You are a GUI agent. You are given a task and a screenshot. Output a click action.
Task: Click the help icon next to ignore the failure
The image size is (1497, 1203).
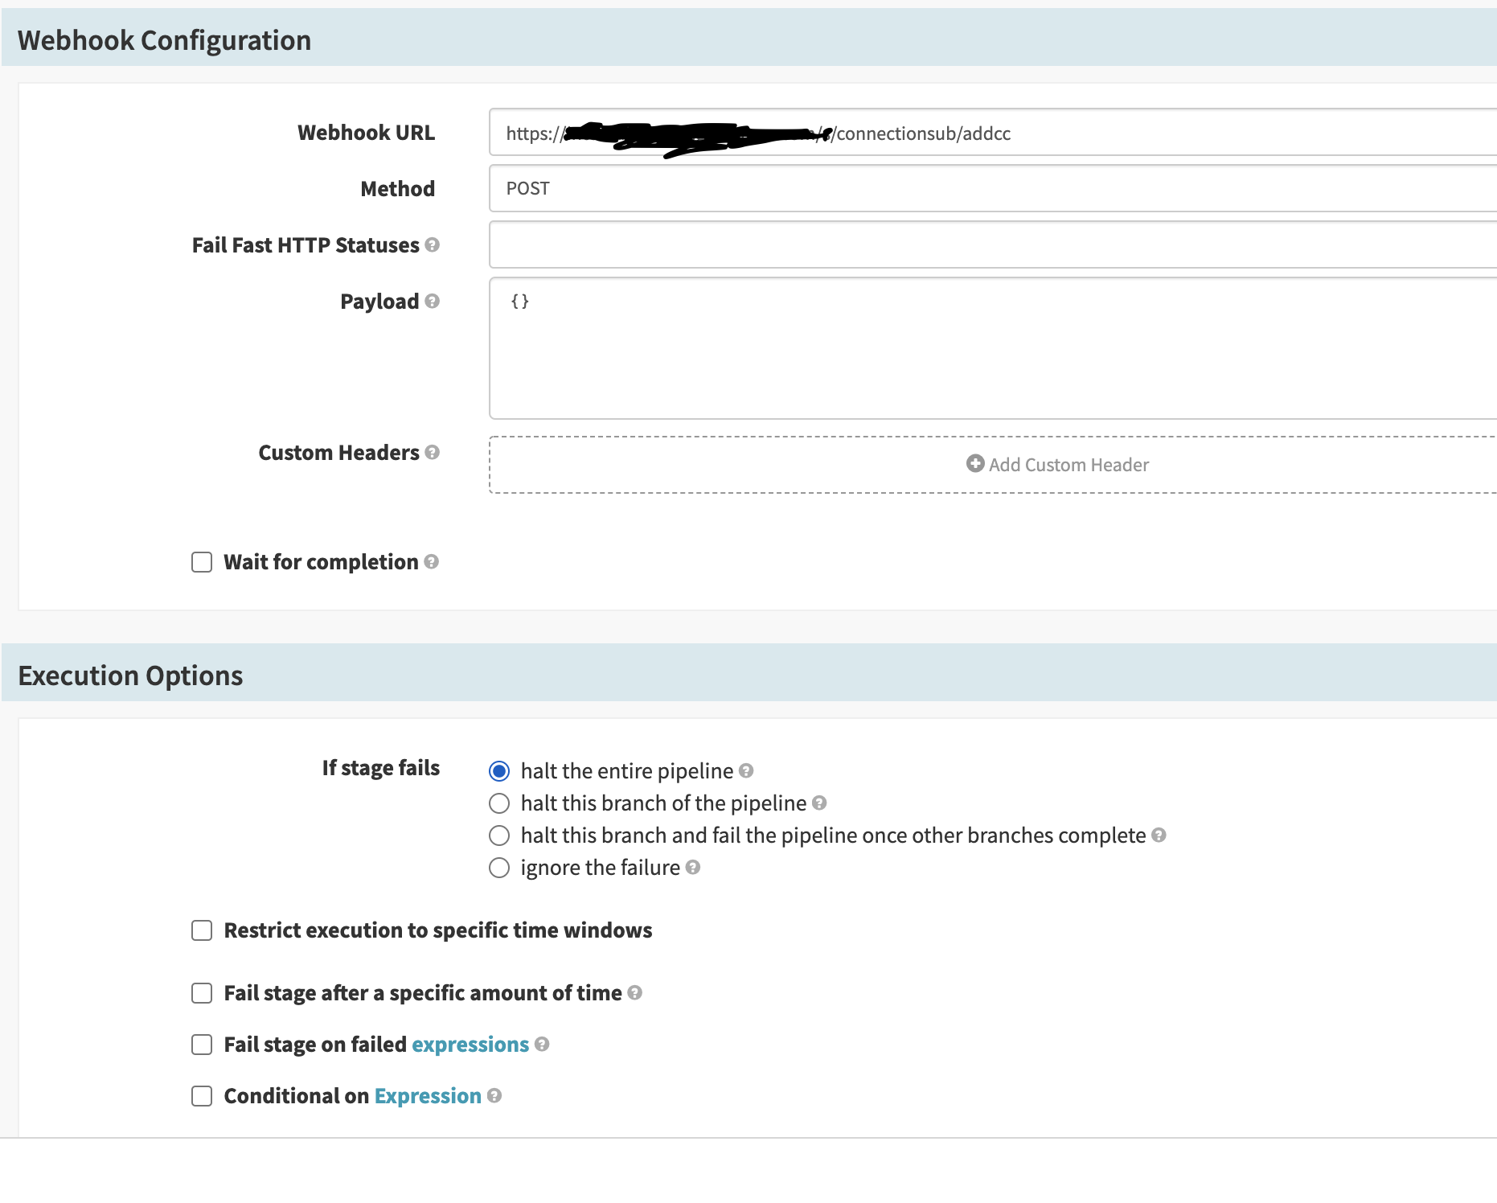tap(692, 868)
